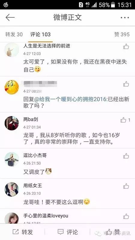Open avatar of 人生是无法选择的前进
The width and height of the screenshot is (135, 240).
[x=12, y=50]
